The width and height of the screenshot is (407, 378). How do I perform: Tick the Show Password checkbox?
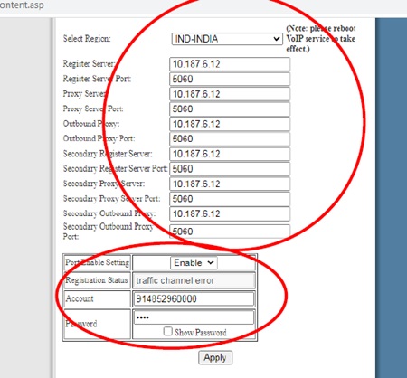[x=167, y=331]
